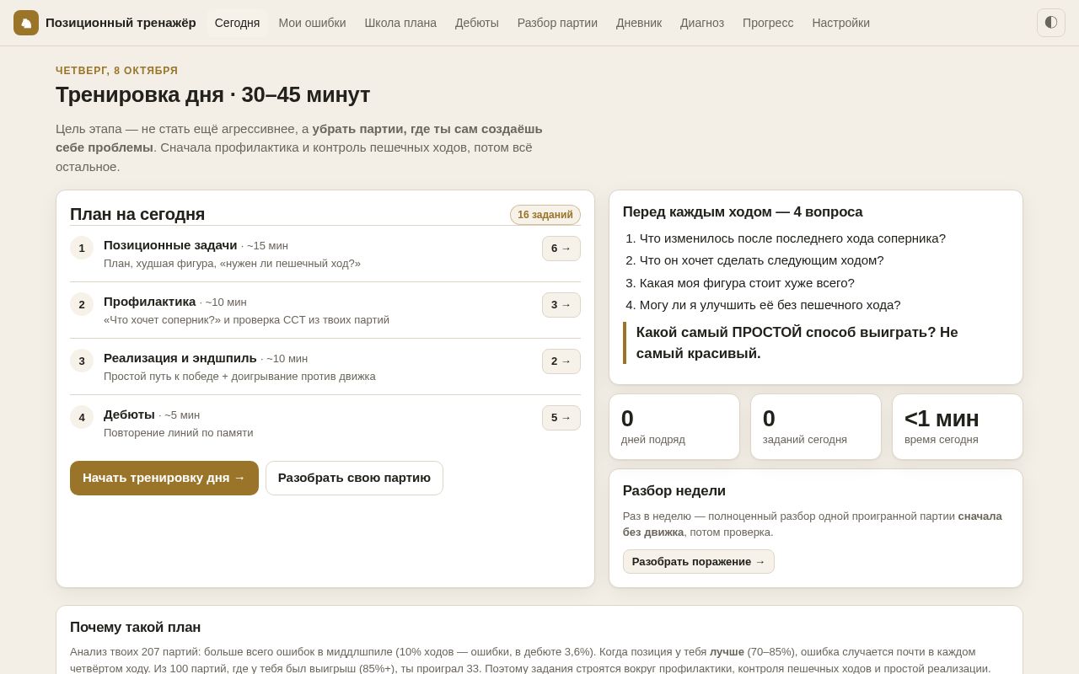View the Диагноз tab
This screenshot has width=1079, height=674.
(x=702, y=23)
